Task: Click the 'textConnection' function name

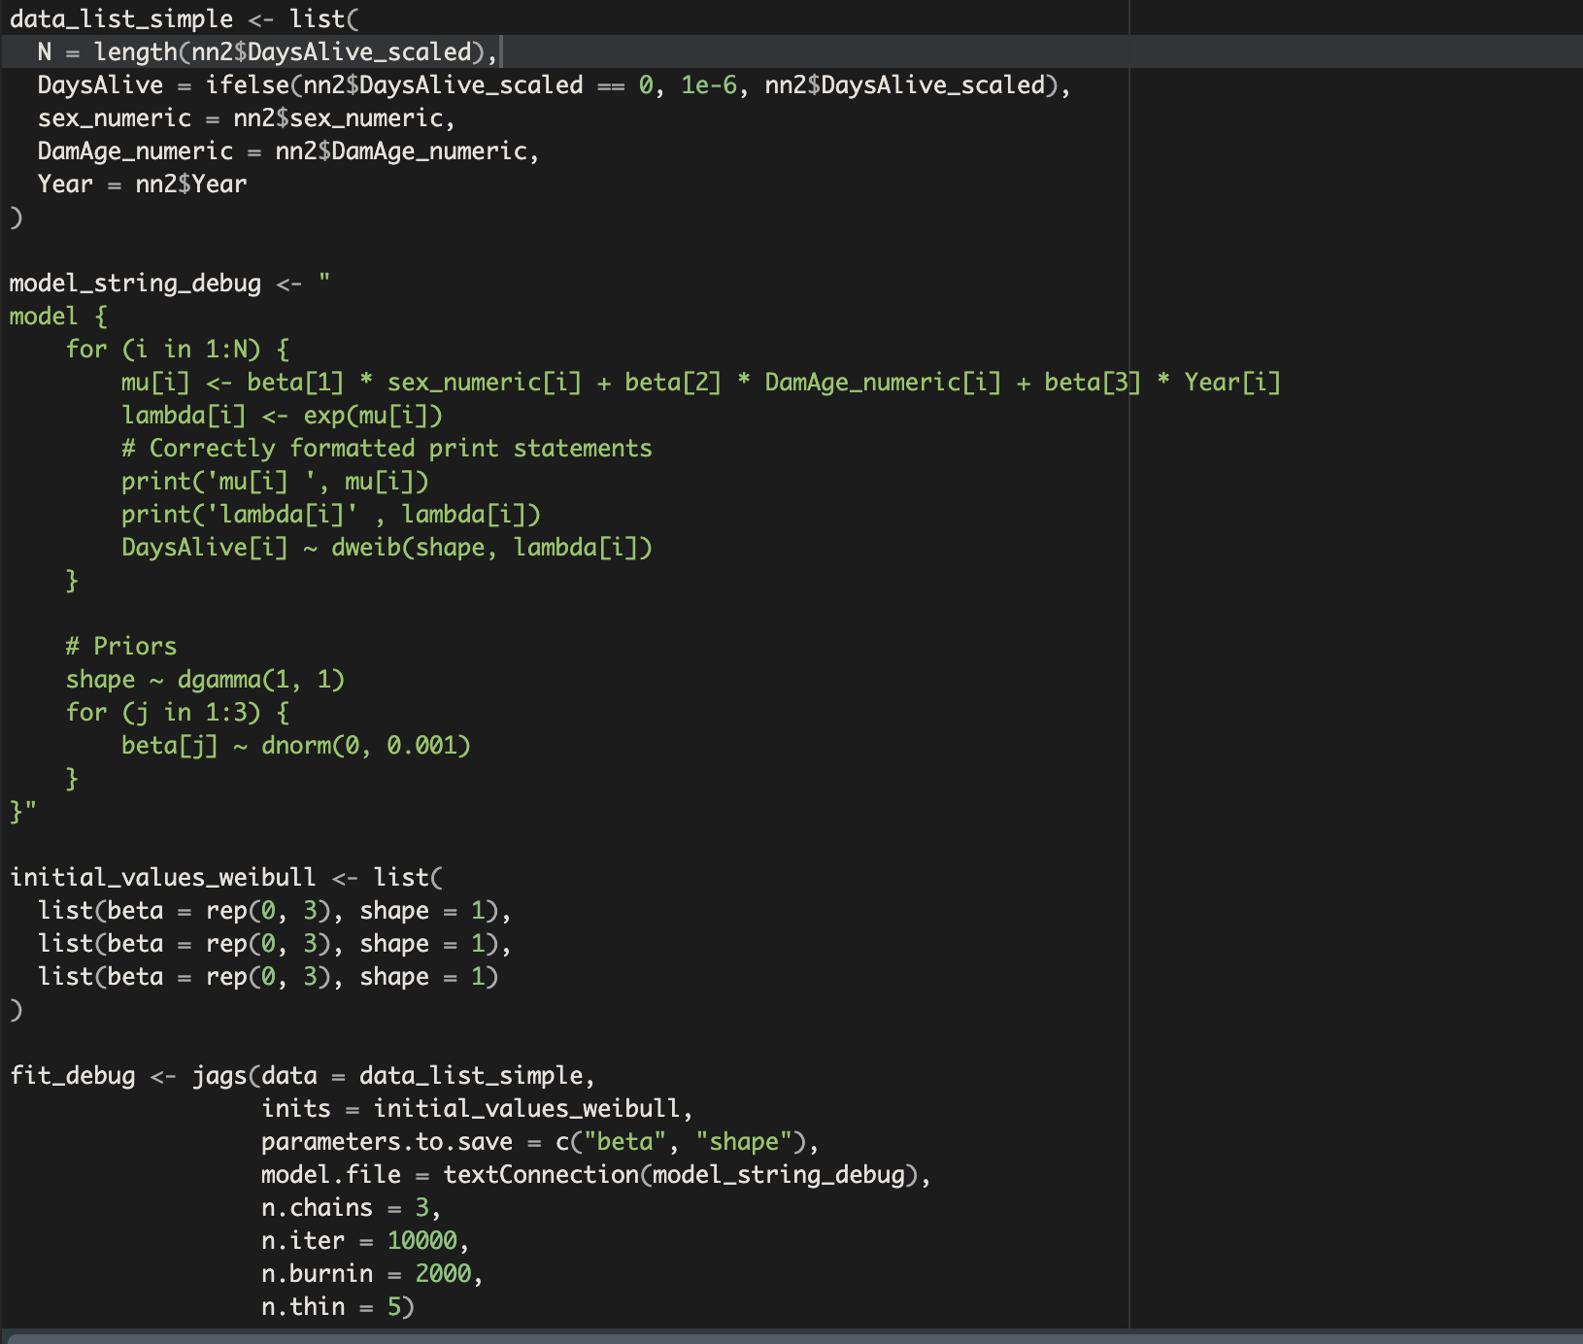Action: point(541,1174)
